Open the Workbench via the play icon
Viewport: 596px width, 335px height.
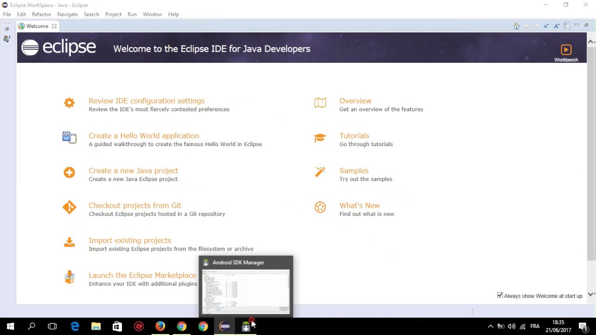566,50
